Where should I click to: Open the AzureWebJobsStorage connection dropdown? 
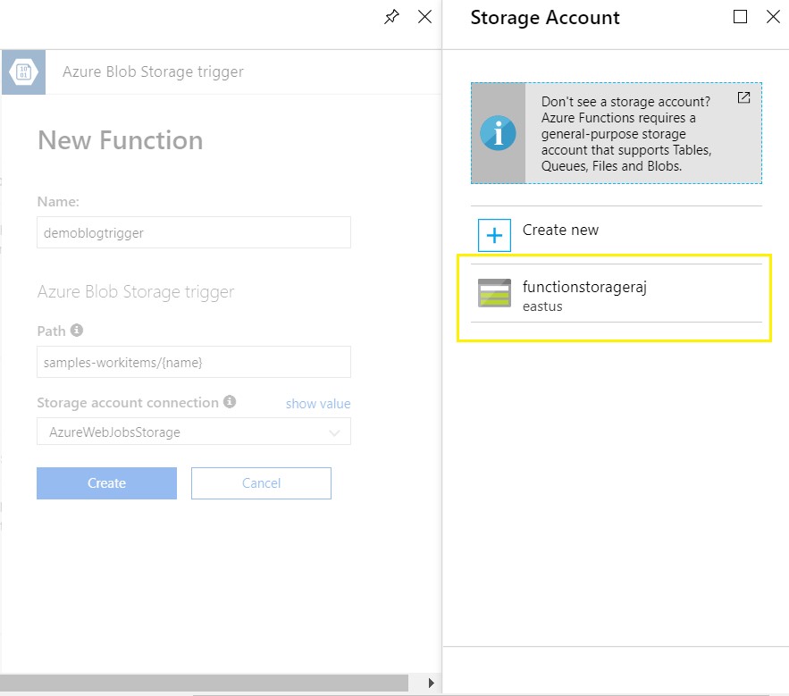[x=193, y=432]
